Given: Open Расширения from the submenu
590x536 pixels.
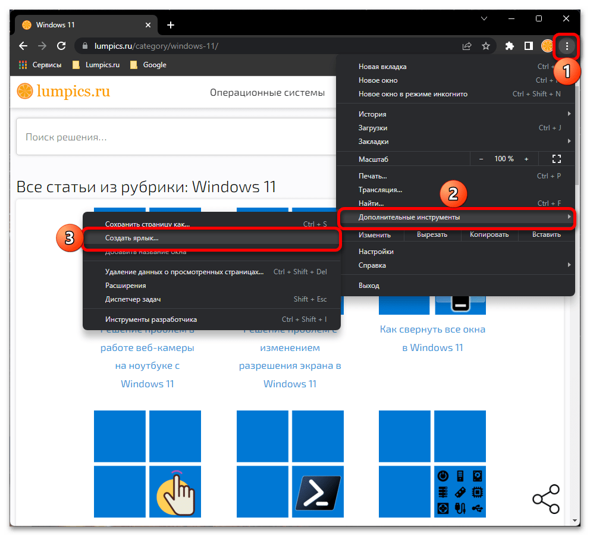Looking at the screenshot, I should pyautogui.click(x=212, y=286).
